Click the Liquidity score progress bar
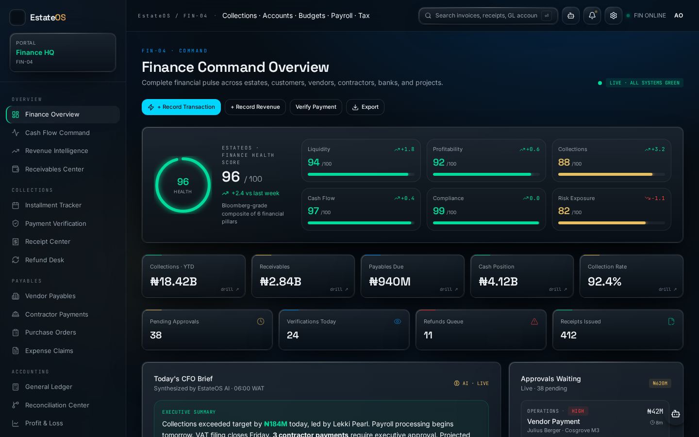 [361, 174]
